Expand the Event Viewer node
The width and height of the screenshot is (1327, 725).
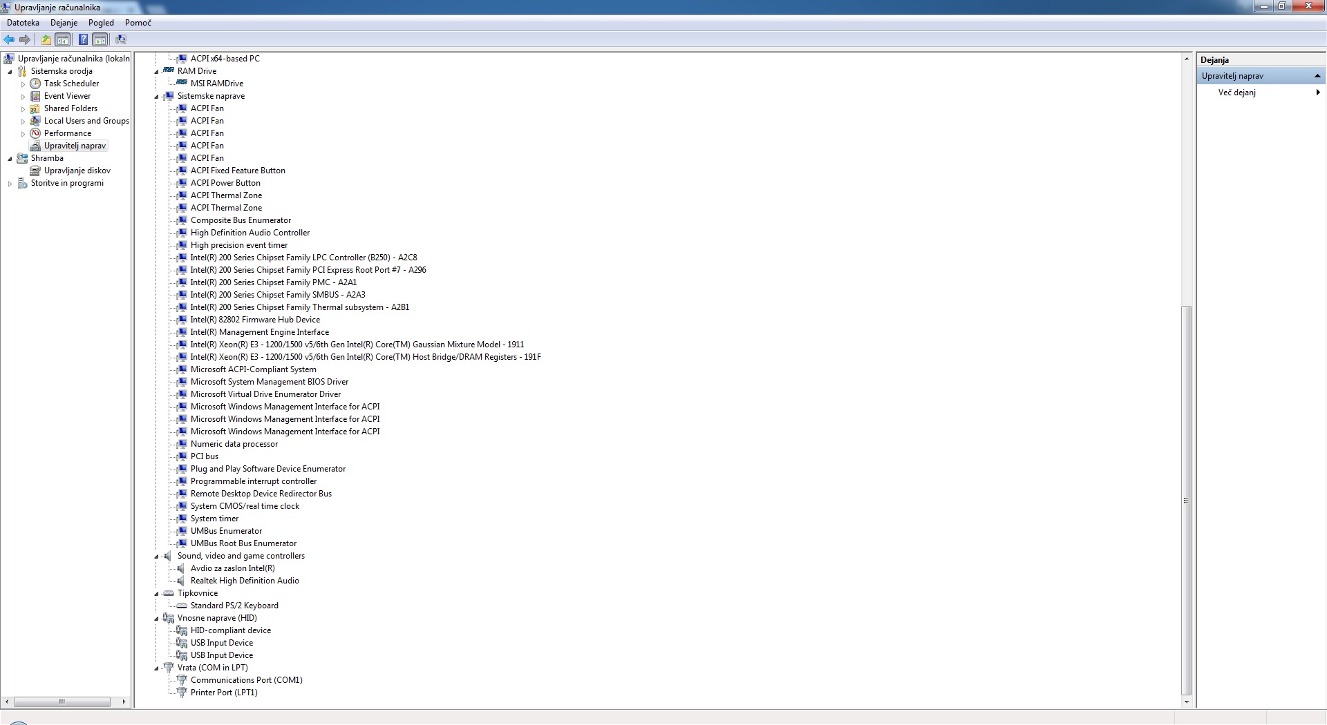pos(23,97)
